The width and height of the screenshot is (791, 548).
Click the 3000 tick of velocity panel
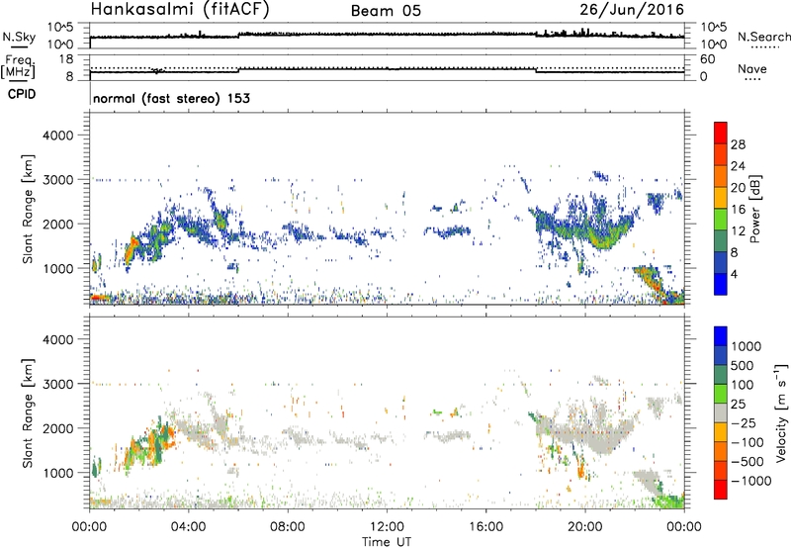point(57,384)
